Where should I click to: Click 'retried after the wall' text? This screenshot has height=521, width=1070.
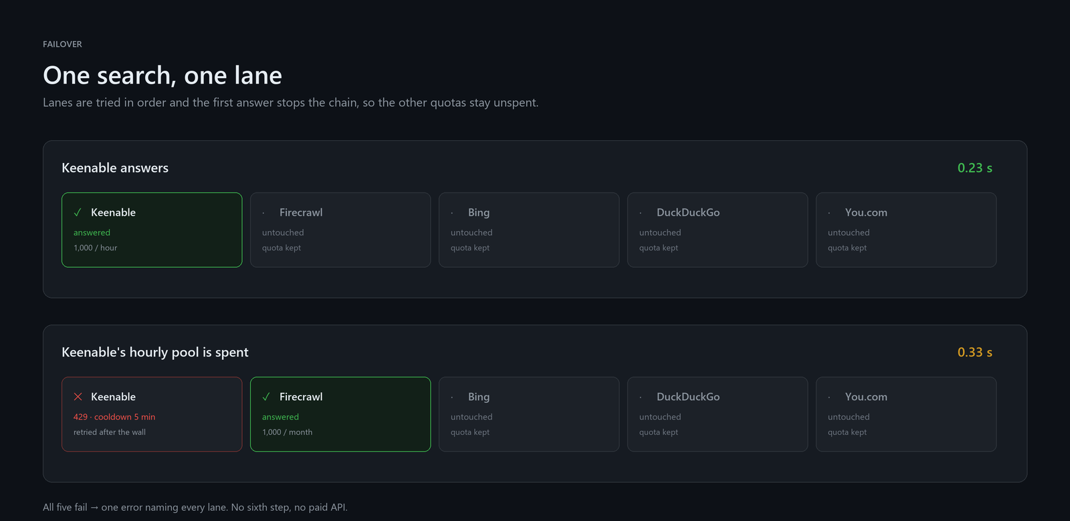(x=110, y=432)
